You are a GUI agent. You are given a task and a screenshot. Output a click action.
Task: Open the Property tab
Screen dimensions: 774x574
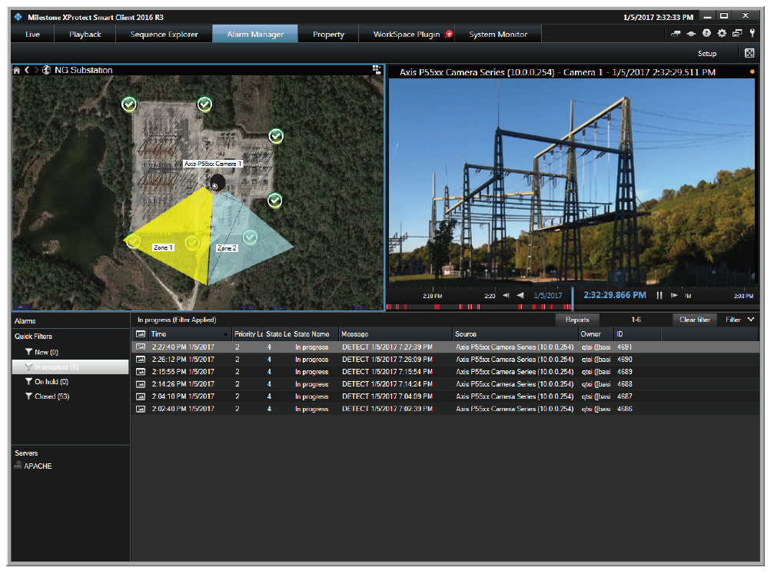coord(328,34)
